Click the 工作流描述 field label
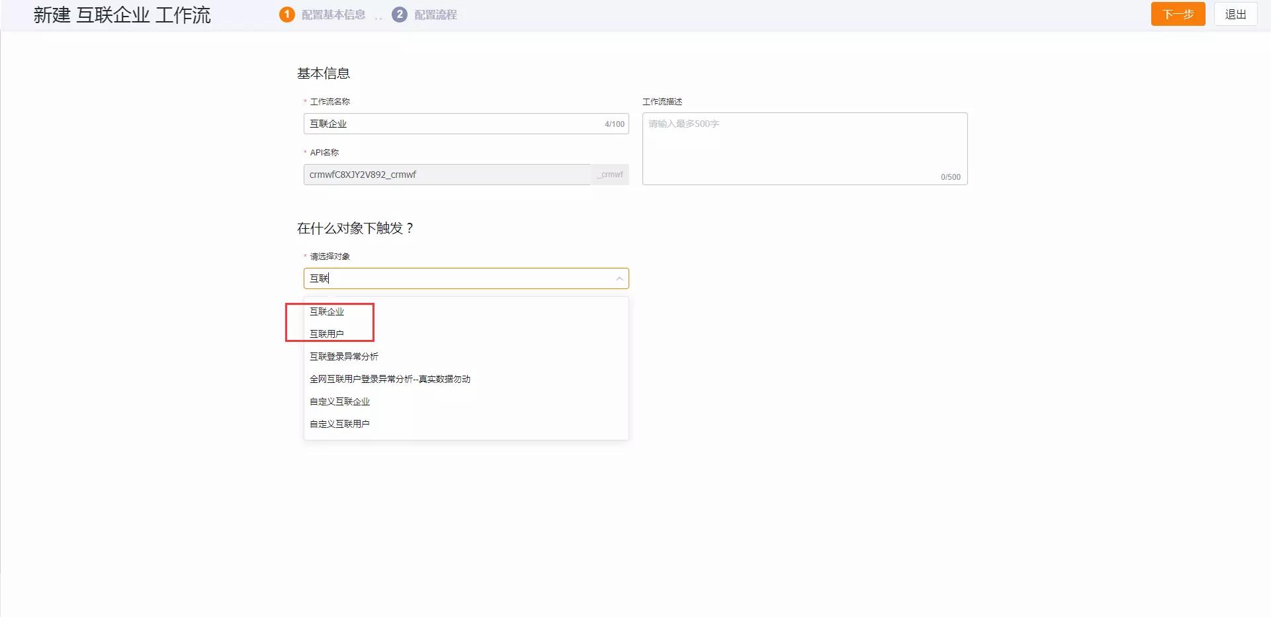The height and width of the screenshot is (617, 1271). 662,102
